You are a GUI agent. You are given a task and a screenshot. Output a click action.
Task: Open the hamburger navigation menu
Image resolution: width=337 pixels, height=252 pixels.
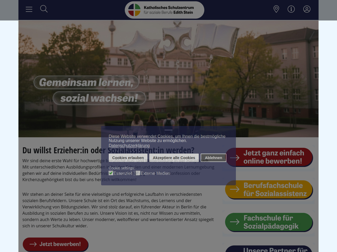(x=29, y=9)
